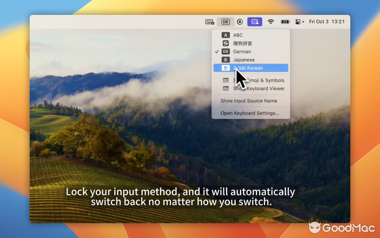Select the 2-Set Korean 한 icon
This screenshot has width=380, height=238.
226,68
